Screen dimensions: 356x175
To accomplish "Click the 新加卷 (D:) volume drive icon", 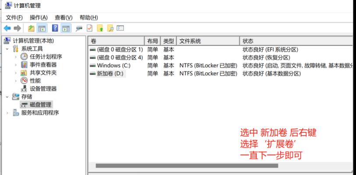I will point(93,74).
